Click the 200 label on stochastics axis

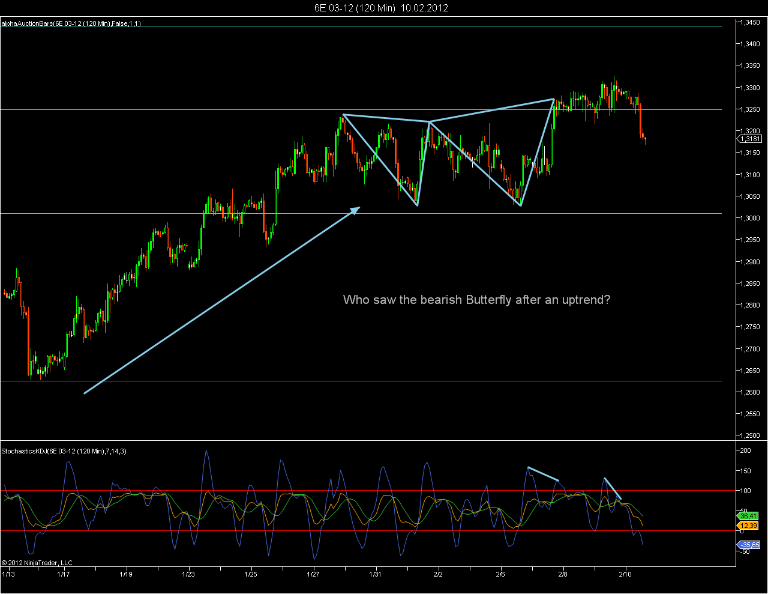(746, 450)
